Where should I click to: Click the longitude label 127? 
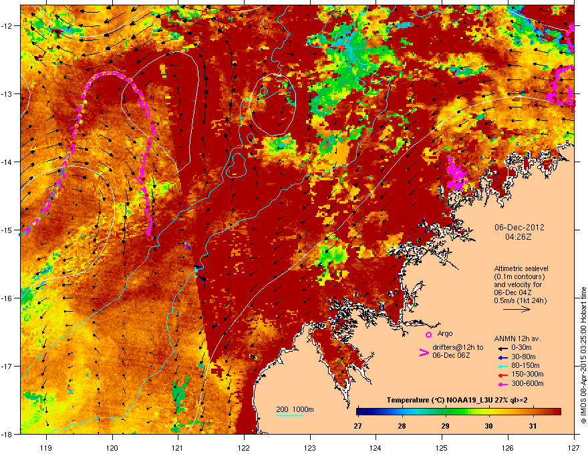tap(574, 447)
